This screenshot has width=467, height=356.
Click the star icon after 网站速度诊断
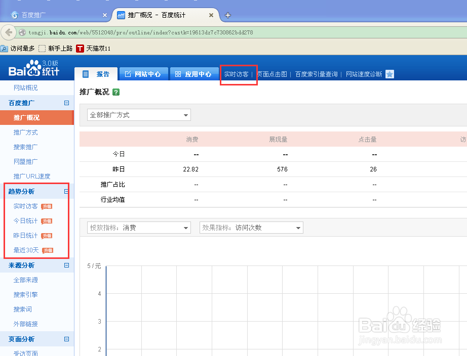point(390,74)
